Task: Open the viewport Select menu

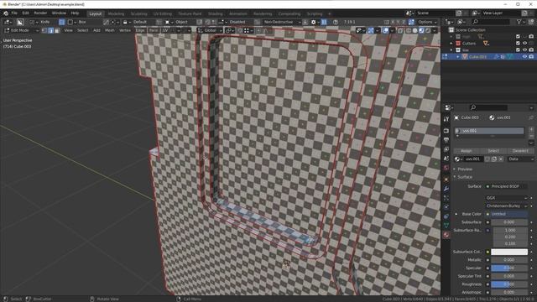Action: 82,30
